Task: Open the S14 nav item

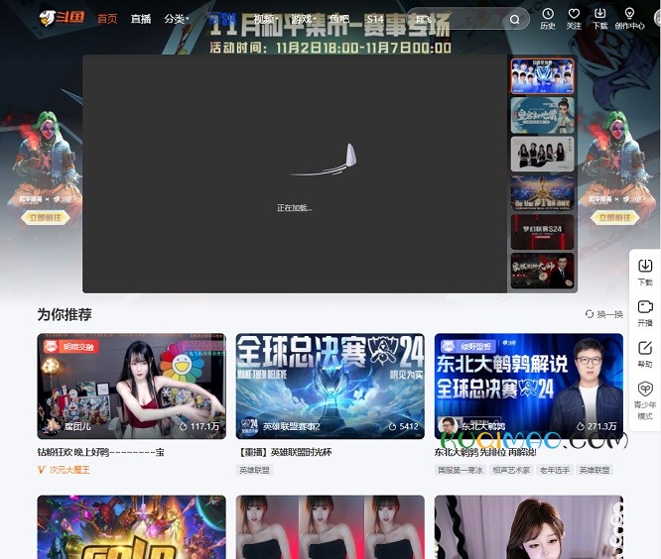Action: coord(375,19)
